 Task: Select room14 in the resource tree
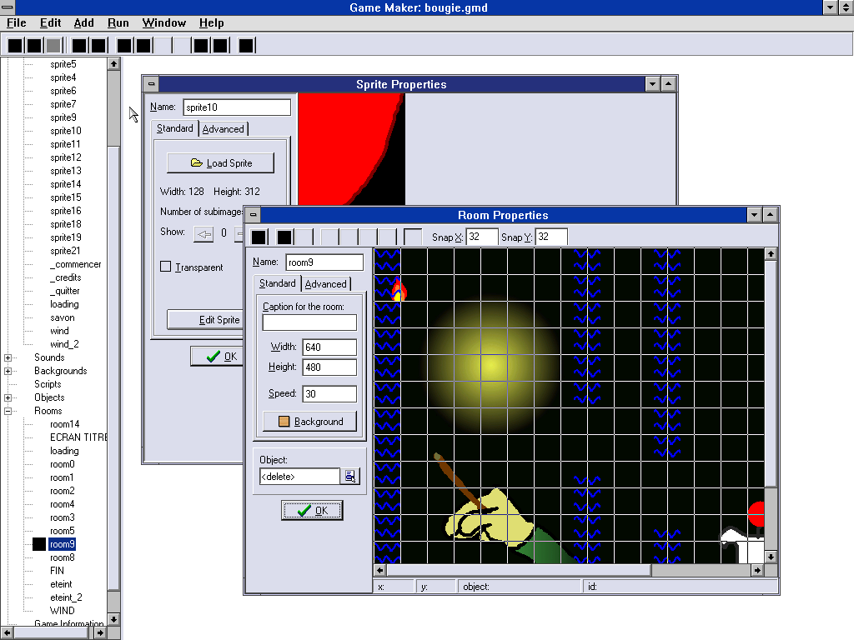pyautogui.click(x=64, y=424)
